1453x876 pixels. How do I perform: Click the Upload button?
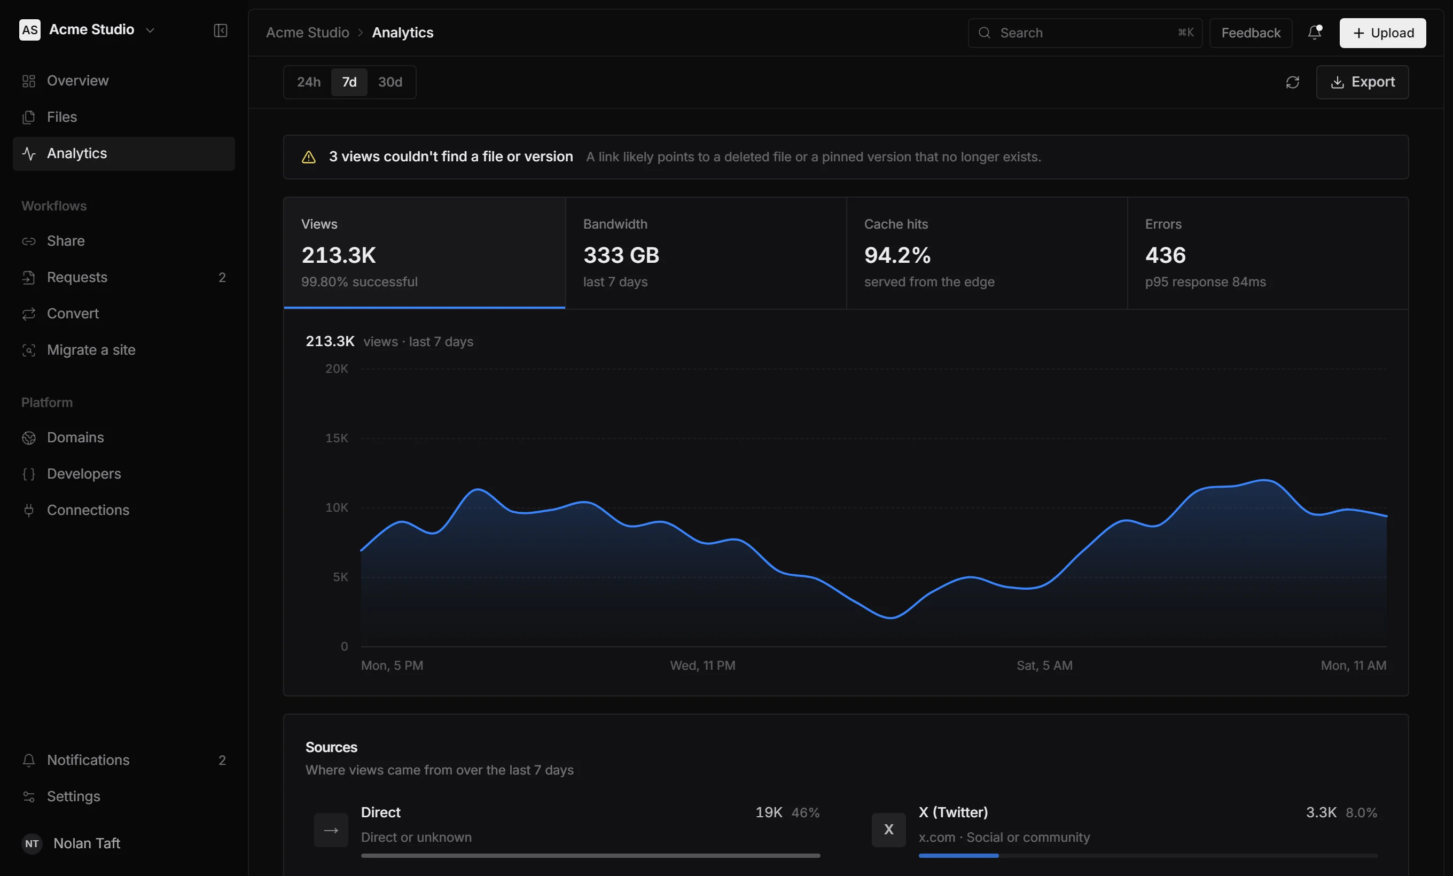click(1383, 33)
